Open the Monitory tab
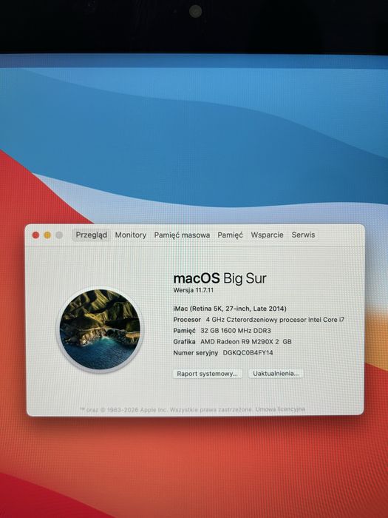The width and height of the screenshot is (388, 518). tap(131, 235)
